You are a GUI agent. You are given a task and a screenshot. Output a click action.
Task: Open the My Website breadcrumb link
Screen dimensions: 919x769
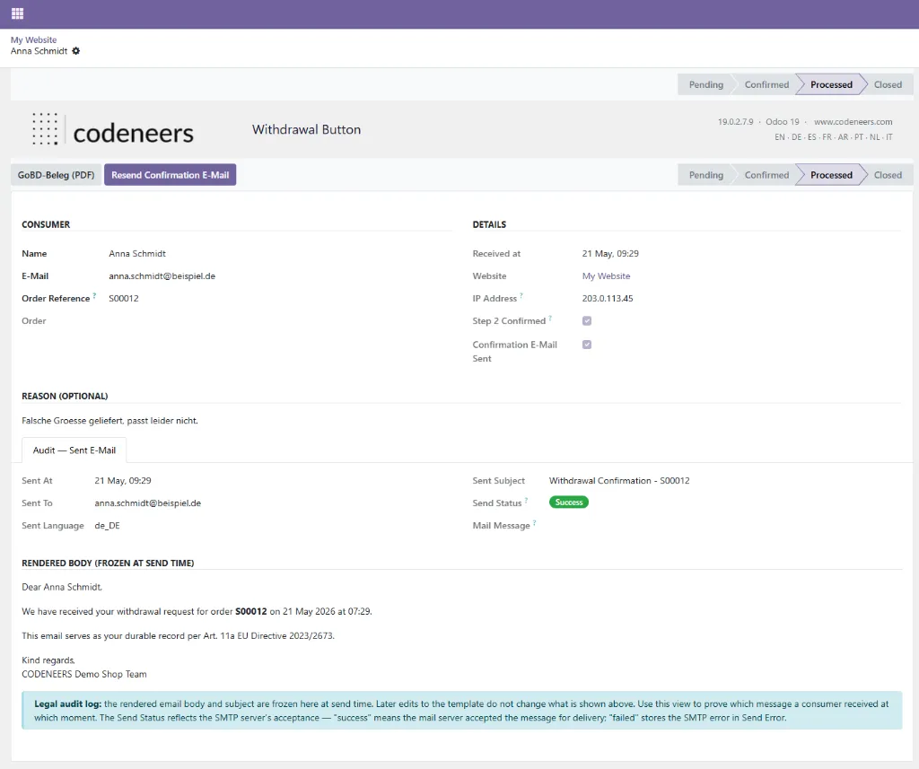tap(33, 39)
